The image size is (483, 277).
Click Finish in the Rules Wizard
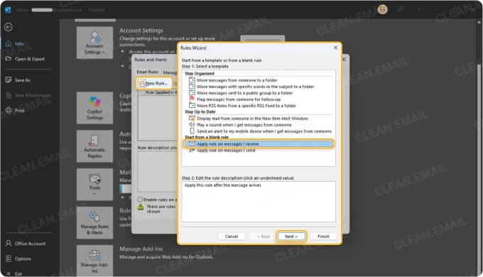(323, 237)
